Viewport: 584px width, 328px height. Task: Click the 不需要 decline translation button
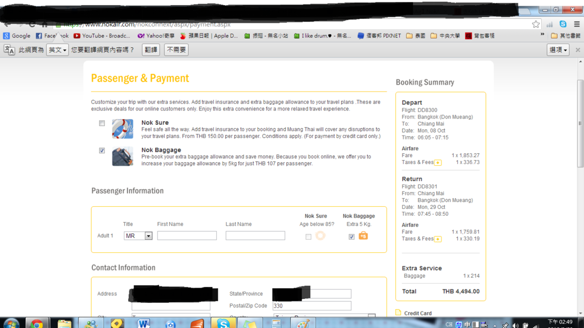click(x=177, y=50)
